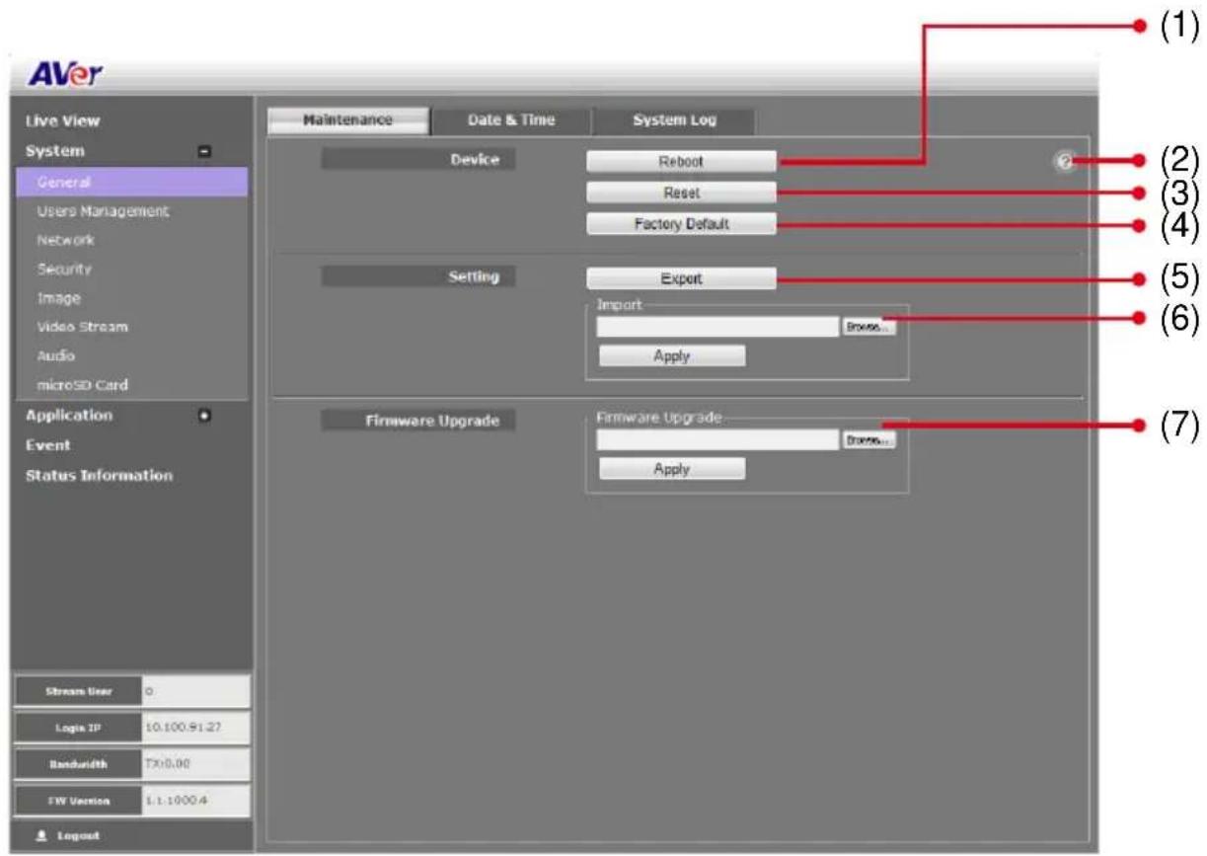Click the Setting section label
Screen dimensions: 1207x856
pos(418,276)
